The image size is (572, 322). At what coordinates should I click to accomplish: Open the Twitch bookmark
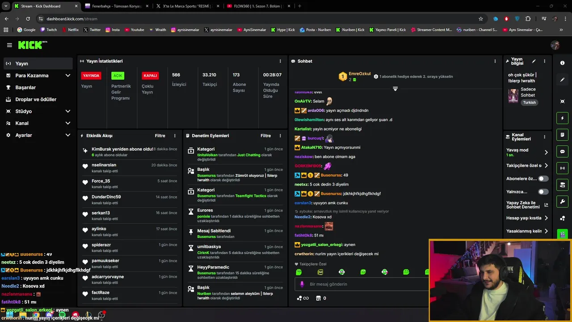[49, 30]
